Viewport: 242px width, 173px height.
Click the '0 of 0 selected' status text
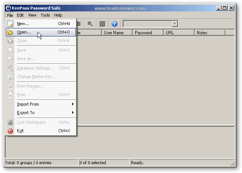pyautogui.click(x=93, y=163)
